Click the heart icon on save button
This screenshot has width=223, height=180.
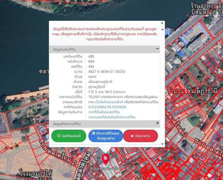click(59, 136)
